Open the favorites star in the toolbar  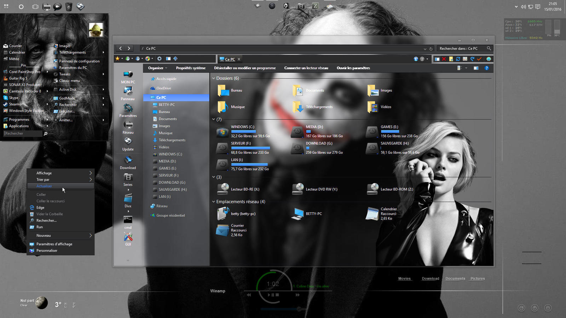pyautogui.click(x=117, y=59)
